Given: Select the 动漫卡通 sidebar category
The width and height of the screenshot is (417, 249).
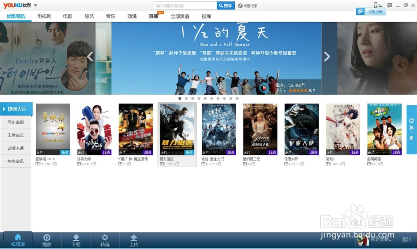Looking at the screenshot, I should (15, 148).
